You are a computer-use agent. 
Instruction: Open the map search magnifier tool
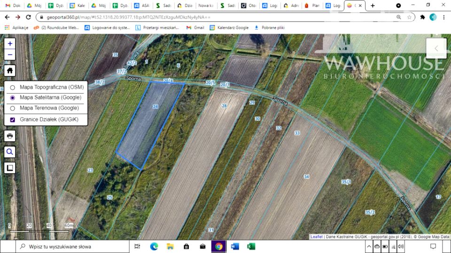10,152
